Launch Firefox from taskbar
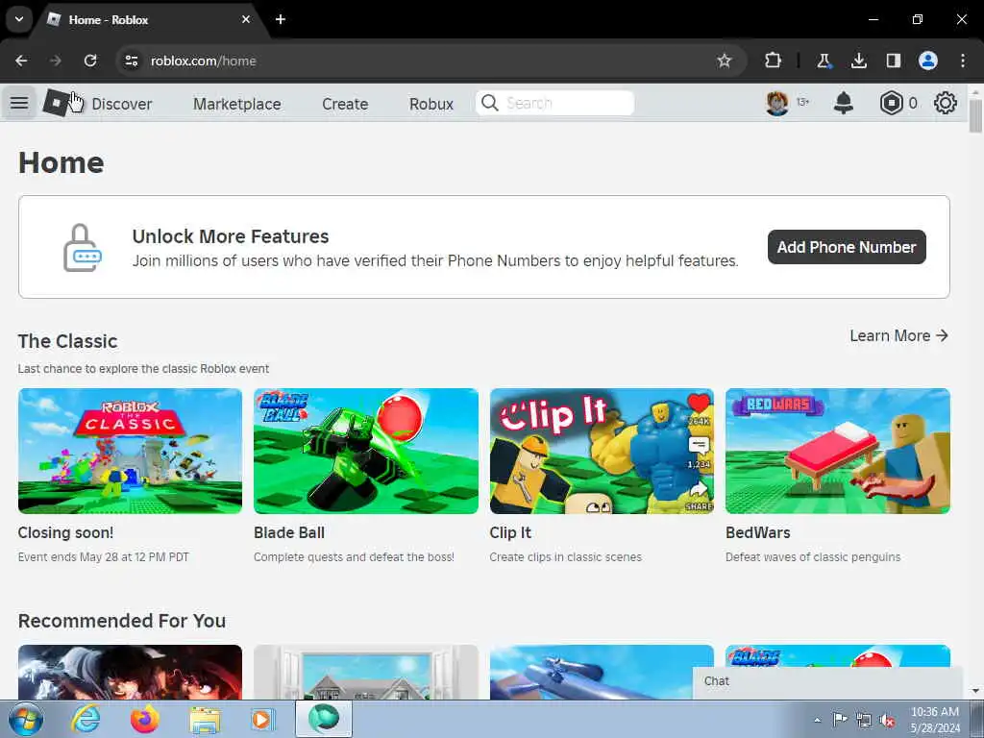The height and width of the screenshot is (738, 984). click(145, 719)
